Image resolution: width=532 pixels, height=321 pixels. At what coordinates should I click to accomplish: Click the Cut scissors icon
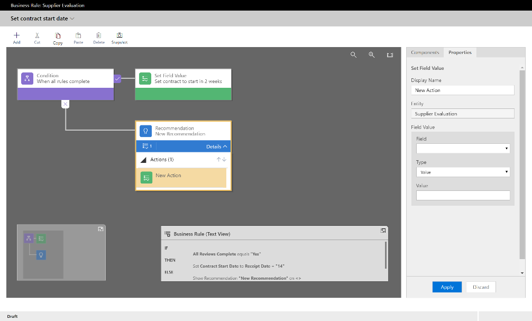click(37, 36)
